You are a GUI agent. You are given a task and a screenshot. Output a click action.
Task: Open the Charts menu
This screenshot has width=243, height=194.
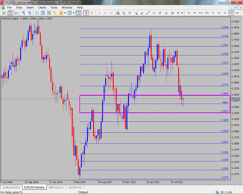(42, 7)
